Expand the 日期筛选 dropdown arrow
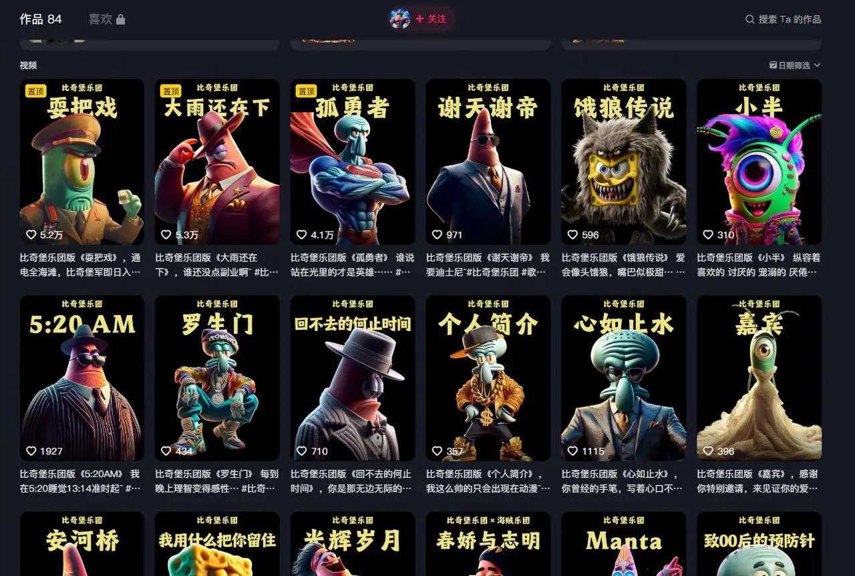The height and width of the screenshot is (576, 855). click(817, 65)
